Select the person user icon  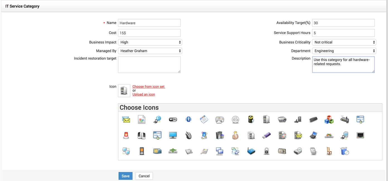235,135
